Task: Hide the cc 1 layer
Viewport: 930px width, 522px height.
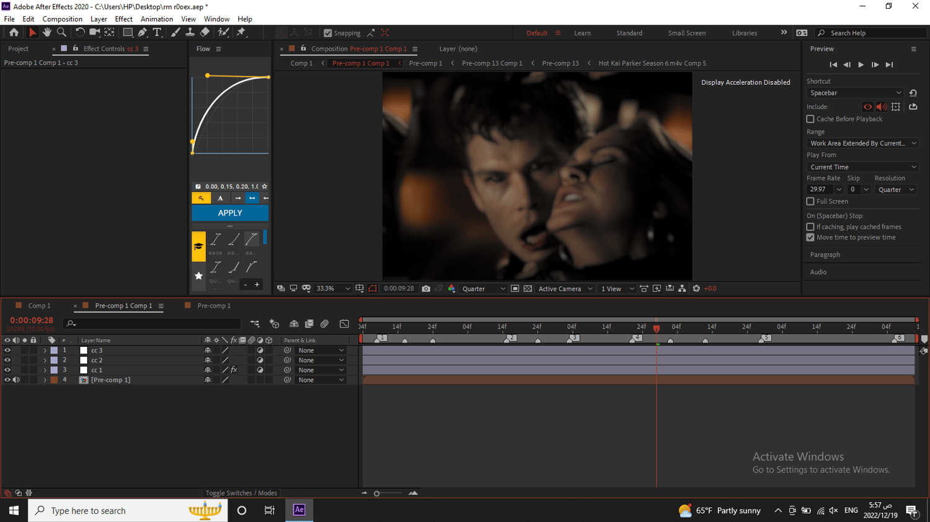Action: click(7, 370)
